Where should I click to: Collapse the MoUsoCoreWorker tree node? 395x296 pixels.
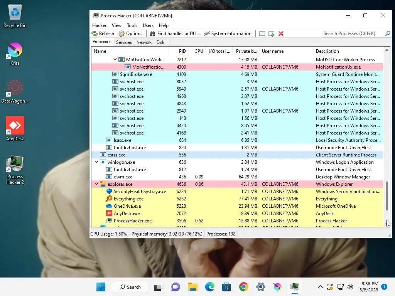115,59
